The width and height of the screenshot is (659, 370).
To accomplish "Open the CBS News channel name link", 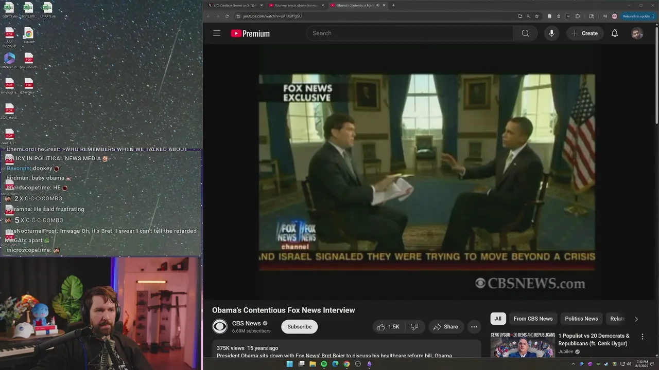I will tap(247, 323).
